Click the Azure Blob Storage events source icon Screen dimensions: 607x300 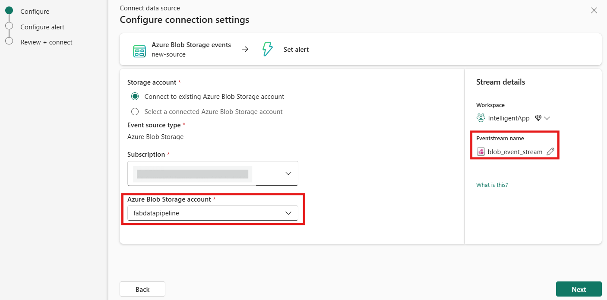139,51
